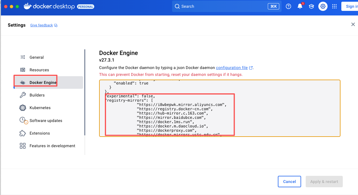Click the General sliders icon
358x195 pixels.
click(x=23, y=57)
